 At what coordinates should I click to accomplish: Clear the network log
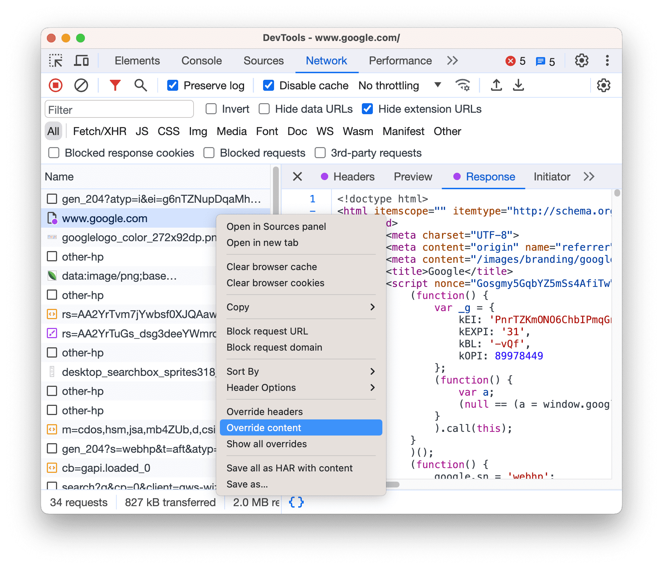(81, 85)
